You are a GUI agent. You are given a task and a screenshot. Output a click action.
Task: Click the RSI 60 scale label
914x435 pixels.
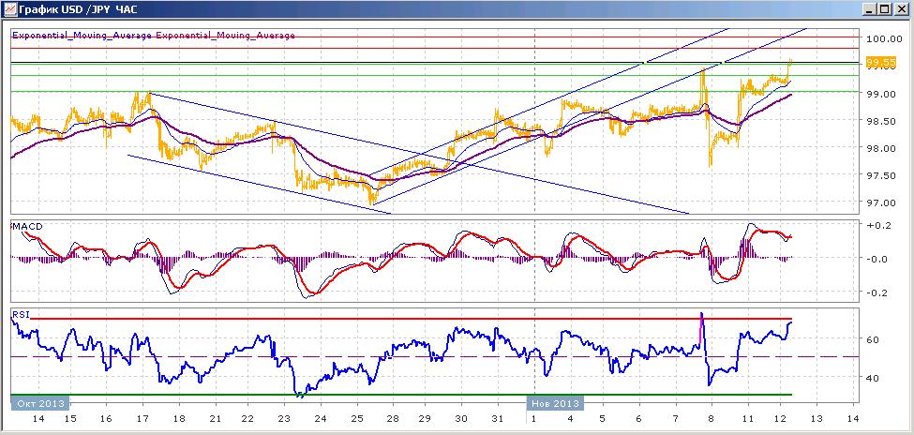tap(872, 339)
